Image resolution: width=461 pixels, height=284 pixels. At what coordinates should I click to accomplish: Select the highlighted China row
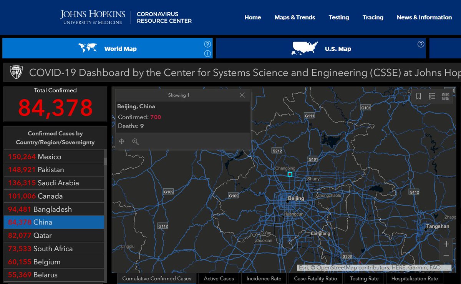[54, 223]
